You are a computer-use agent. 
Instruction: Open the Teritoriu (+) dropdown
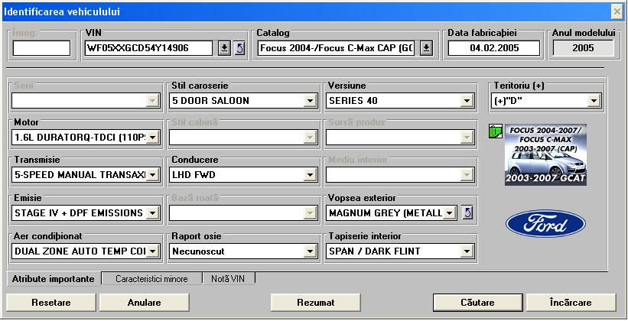tap(594, 100)
